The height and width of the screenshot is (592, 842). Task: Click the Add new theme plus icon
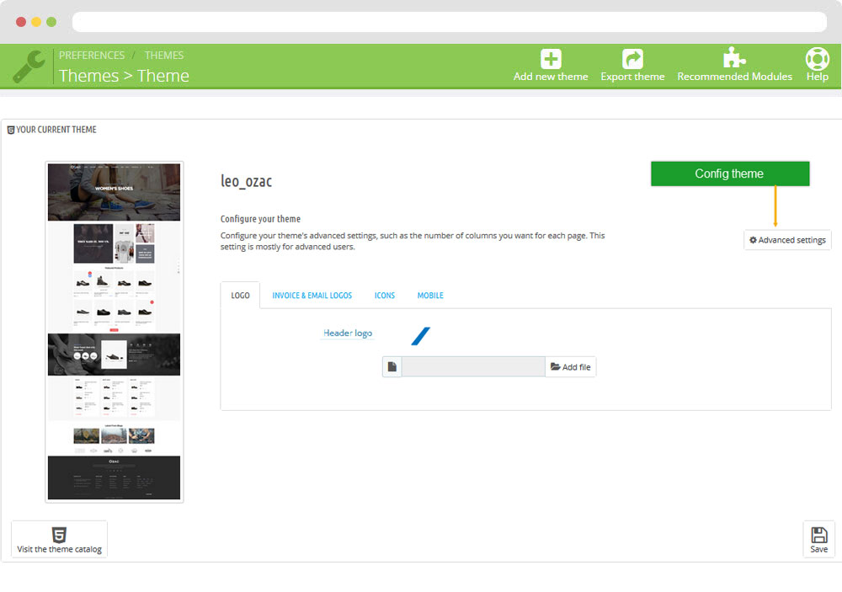tap(551, 59)
